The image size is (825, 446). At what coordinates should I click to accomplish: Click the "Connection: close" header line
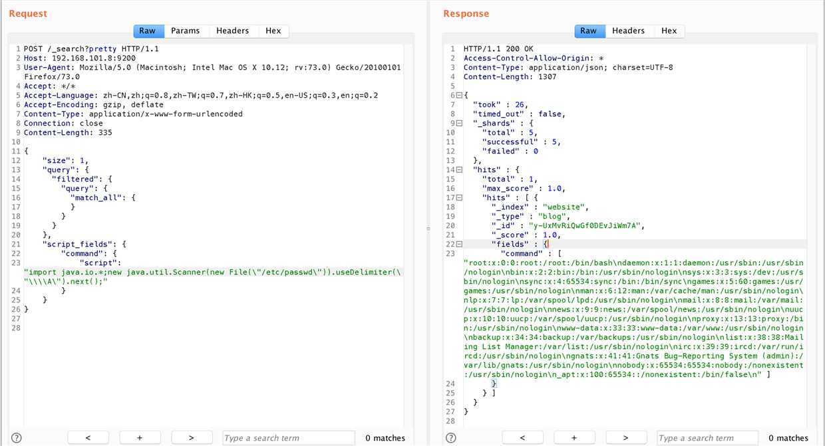click(63, 124)
